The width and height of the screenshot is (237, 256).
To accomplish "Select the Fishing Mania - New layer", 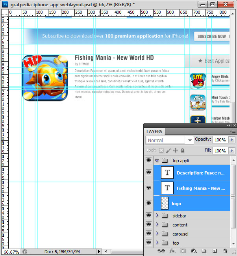I will coord(192,188).
